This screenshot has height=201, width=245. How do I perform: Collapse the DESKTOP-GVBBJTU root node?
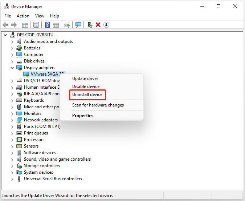pyautogui.click(x=5, y=35)
